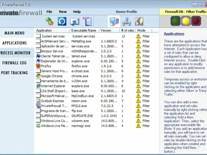Go to the Process Monitor section
The image size is (207, 155).
15,53
